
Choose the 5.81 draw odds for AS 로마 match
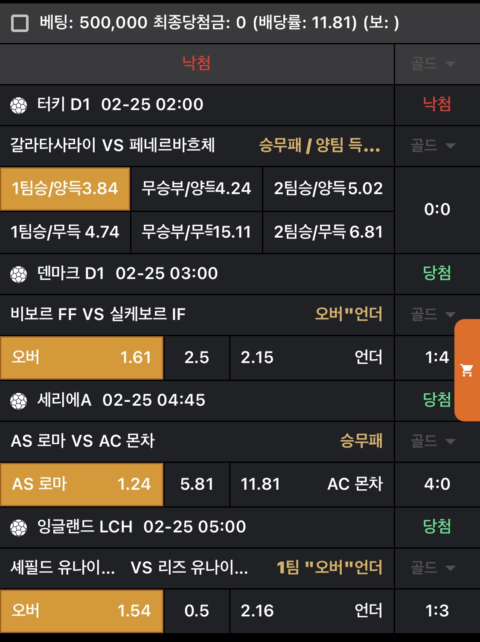click(x=197, y=484)
